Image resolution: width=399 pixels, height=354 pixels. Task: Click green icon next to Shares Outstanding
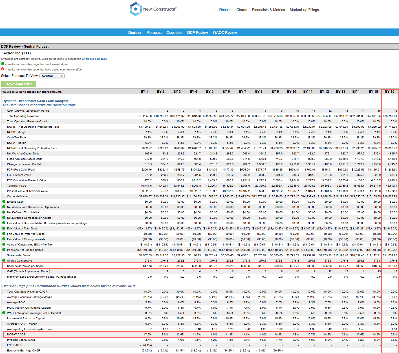pos(4,260)
